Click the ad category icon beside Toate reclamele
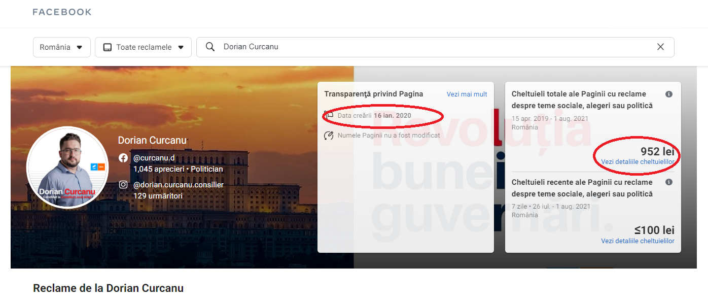This screenshot has height=300, width=708. 107,47
